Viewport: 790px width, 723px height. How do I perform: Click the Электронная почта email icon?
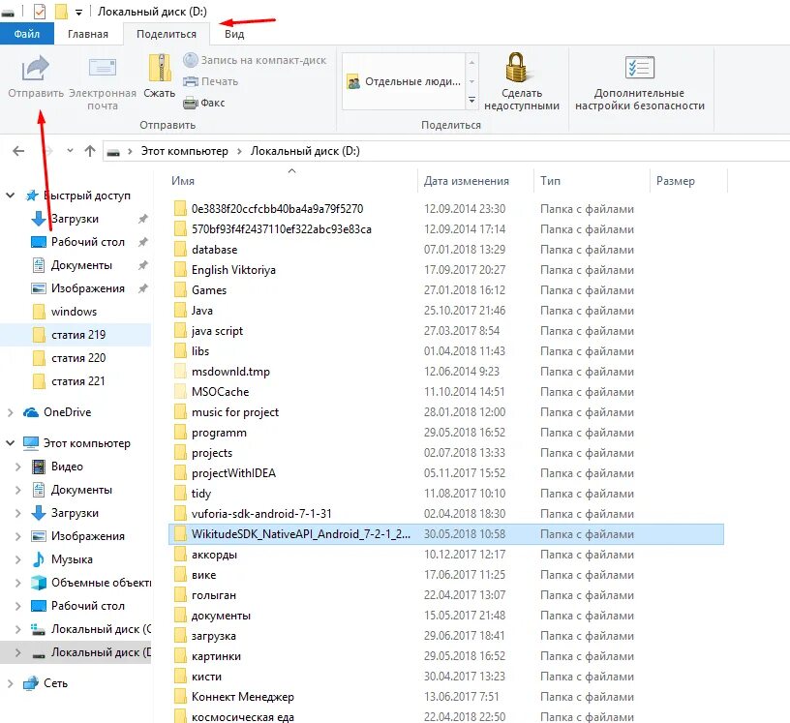pos(103,68)
